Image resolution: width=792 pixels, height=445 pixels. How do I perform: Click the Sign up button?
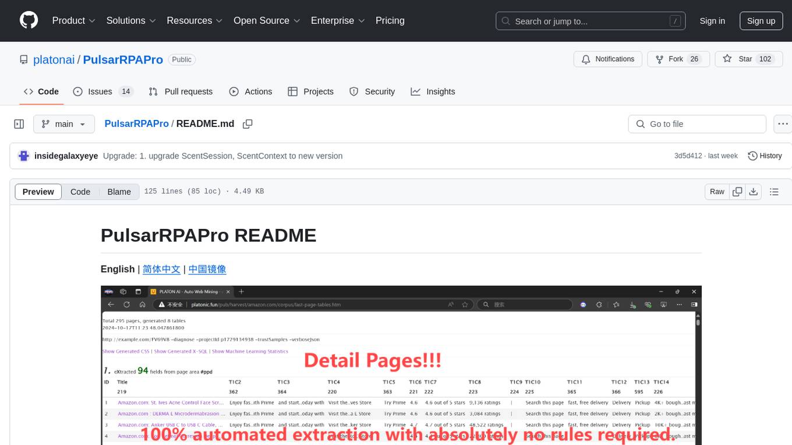click(x=761, y=21)
